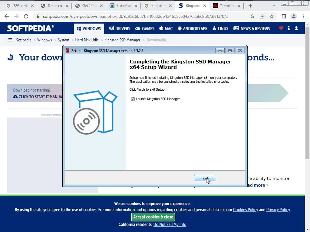Viewport: 310px width, 232px height.
Task: Click the setup wizard title bar icon
Action: click(68, 50)
